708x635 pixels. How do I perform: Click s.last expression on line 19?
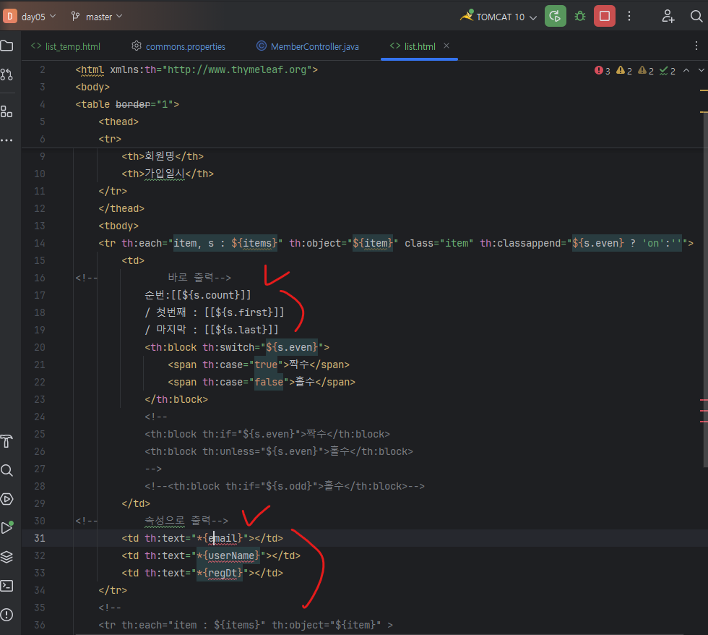241,330
